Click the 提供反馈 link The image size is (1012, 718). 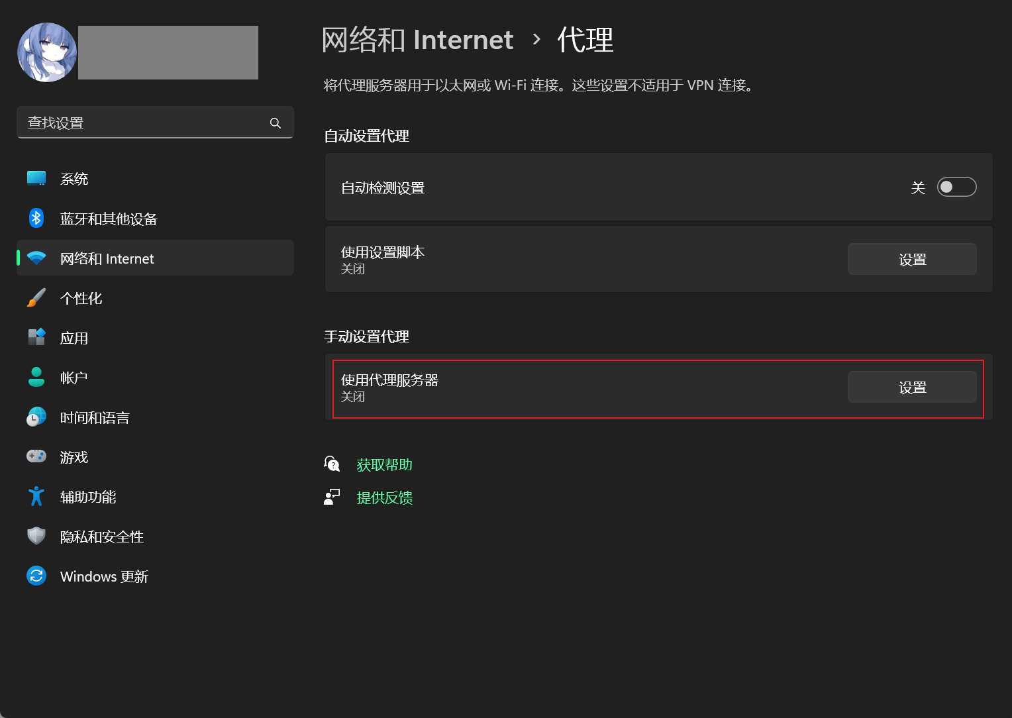[384, 498]
